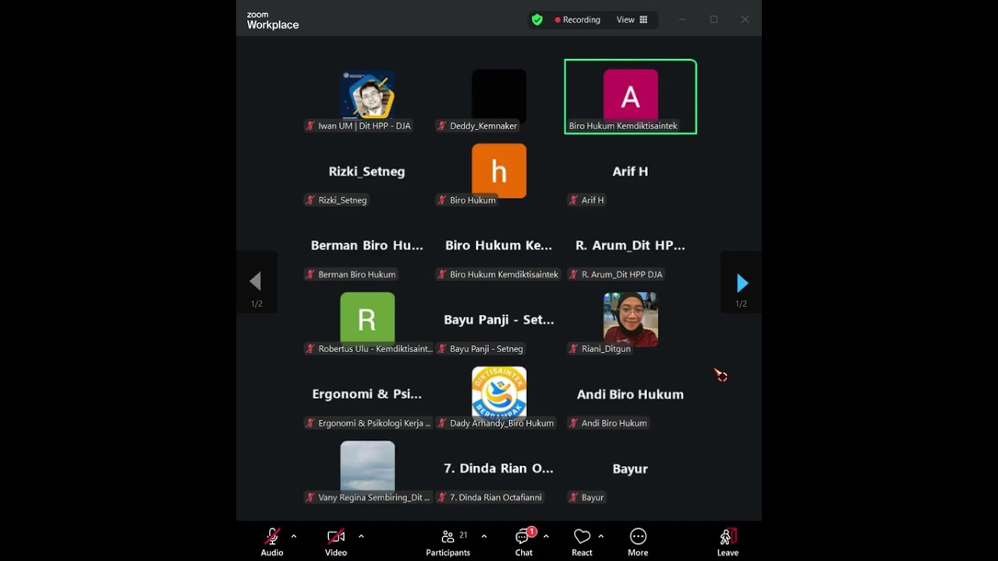Click green R avatar of Robertus Ulu

[367, 318]
